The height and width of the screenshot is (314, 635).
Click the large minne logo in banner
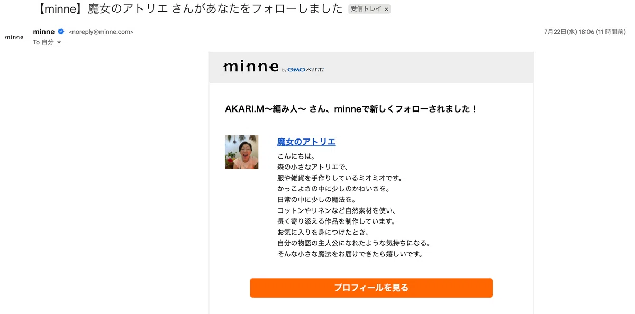[x=251, y=67]
